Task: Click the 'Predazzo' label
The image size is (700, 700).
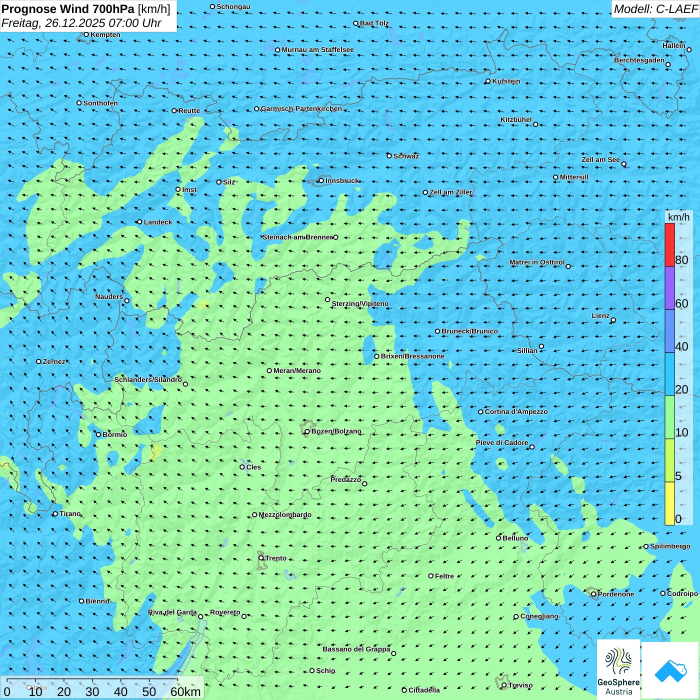Action: [345, 479]
